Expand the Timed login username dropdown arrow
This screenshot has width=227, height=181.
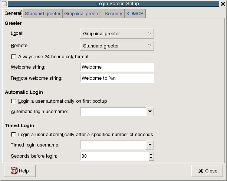point(150,145)
